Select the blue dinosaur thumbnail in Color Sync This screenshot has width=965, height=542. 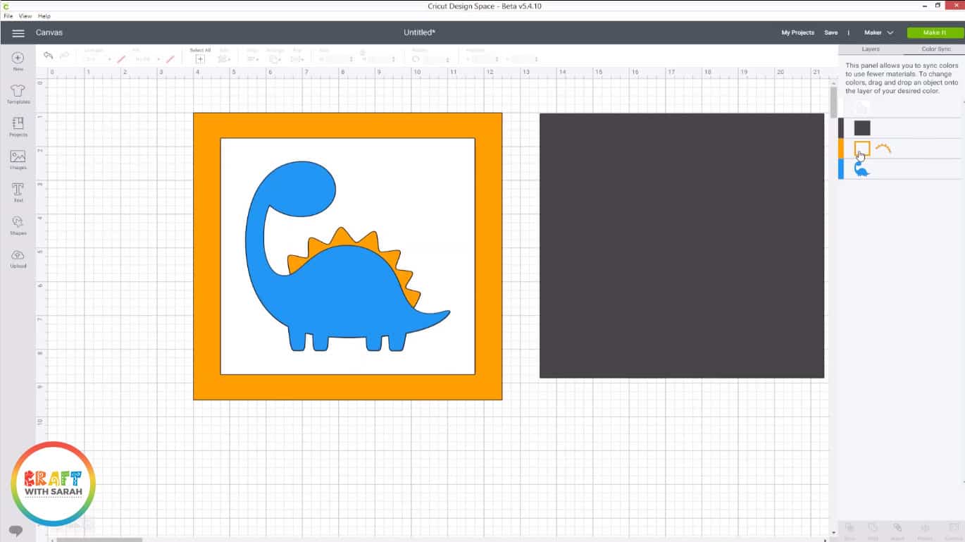[862, 169]
